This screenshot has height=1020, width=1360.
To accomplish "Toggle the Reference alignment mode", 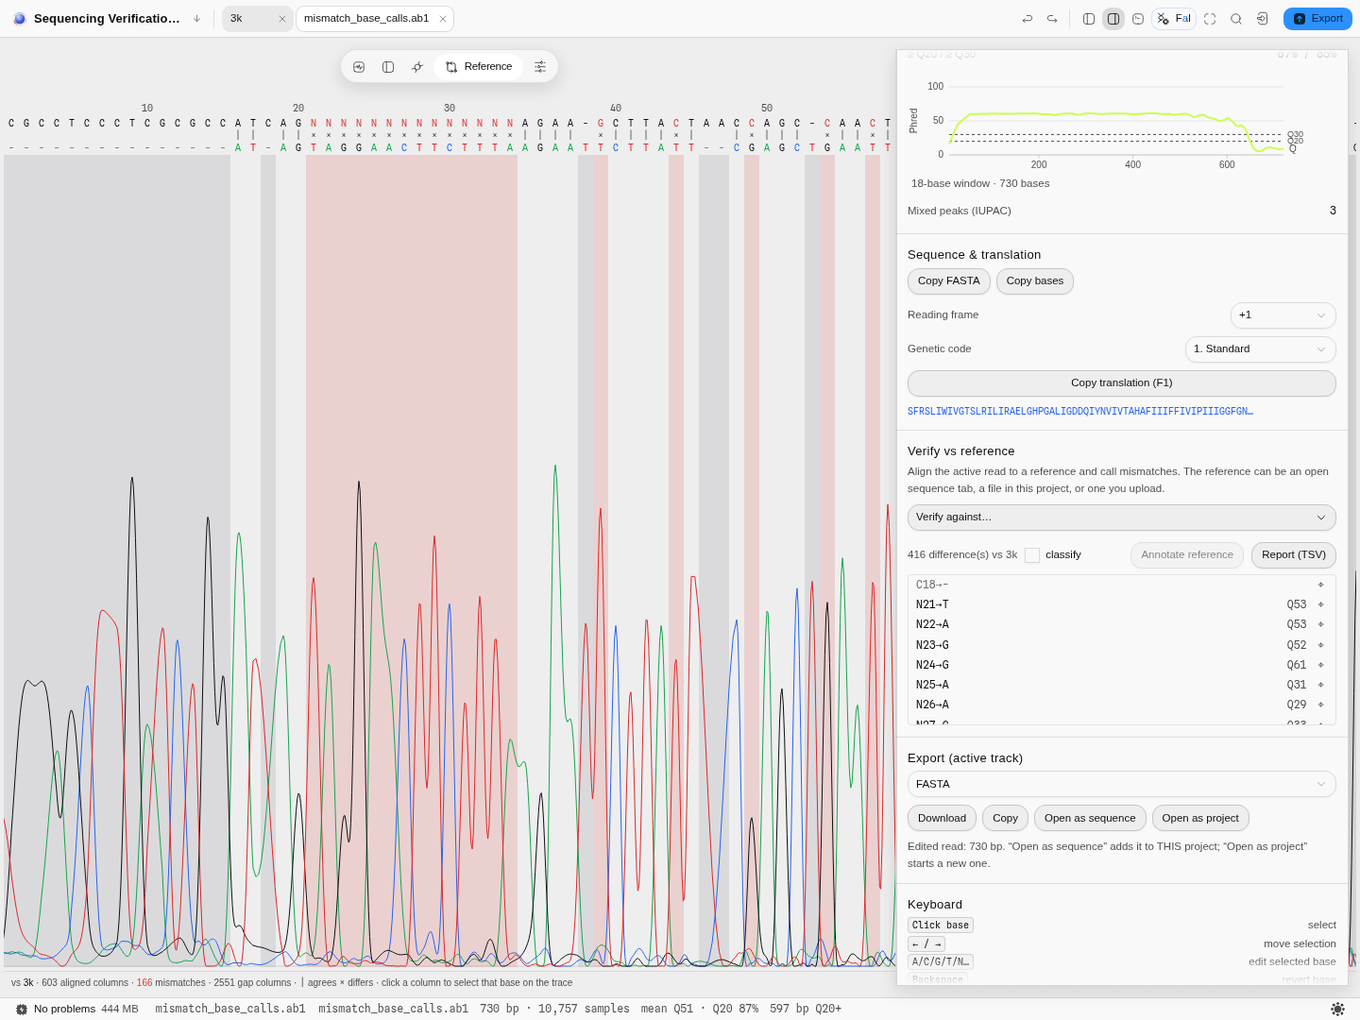I will (x=479, y=67).
